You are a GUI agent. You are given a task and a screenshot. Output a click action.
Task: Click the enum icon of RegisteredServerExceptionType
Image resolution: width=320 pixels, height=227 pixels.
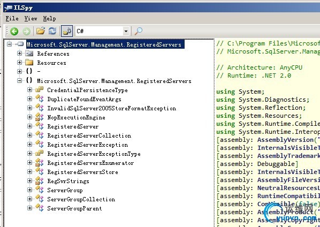[40, 153]
